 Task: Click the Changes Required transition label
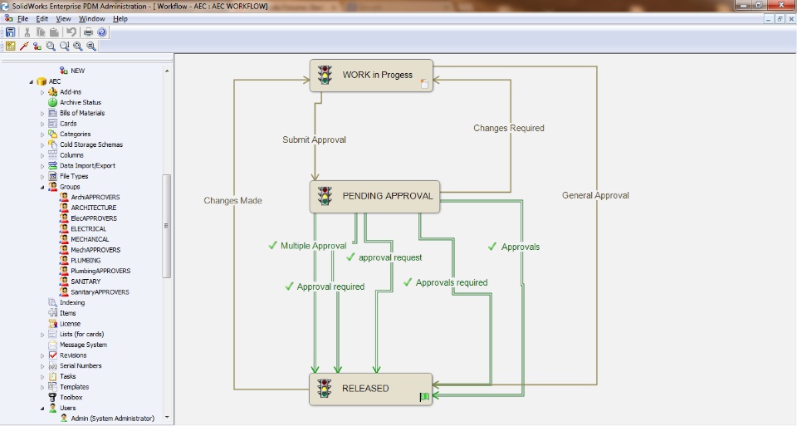pos(509,128)
